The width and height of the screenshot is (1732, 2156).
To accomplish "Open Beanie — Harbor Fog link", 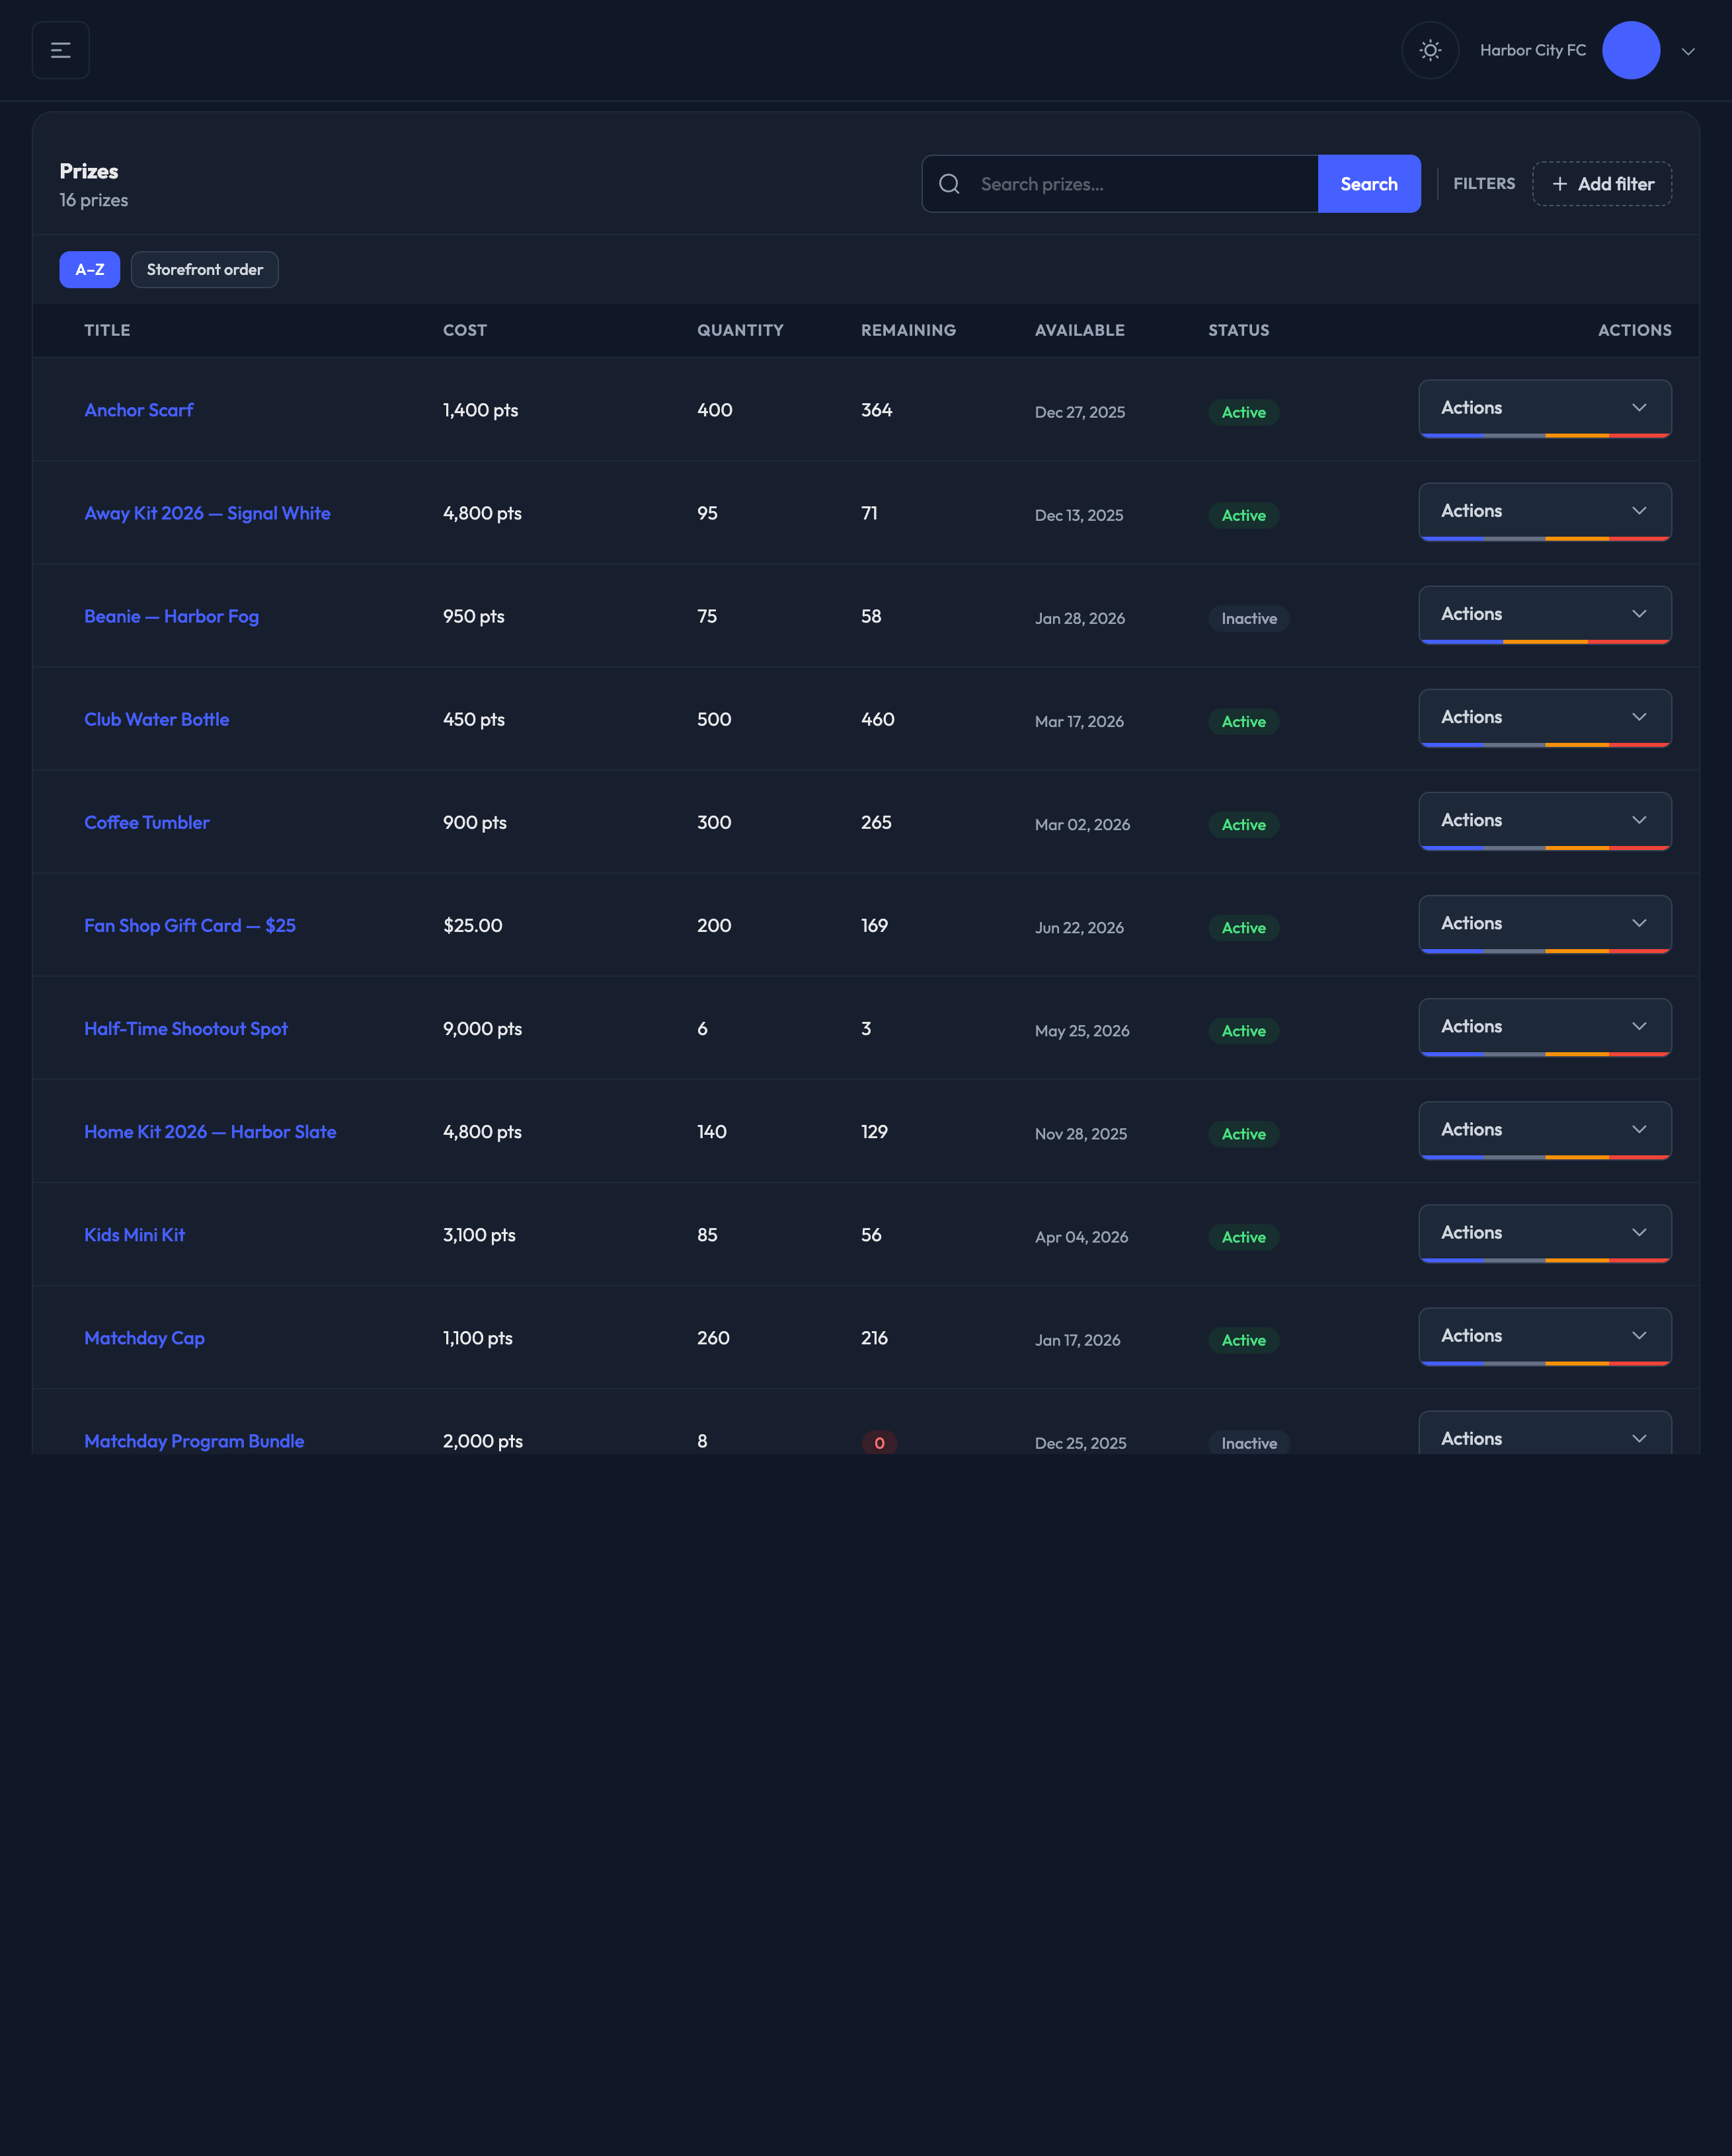I will (x=171, y=616).
